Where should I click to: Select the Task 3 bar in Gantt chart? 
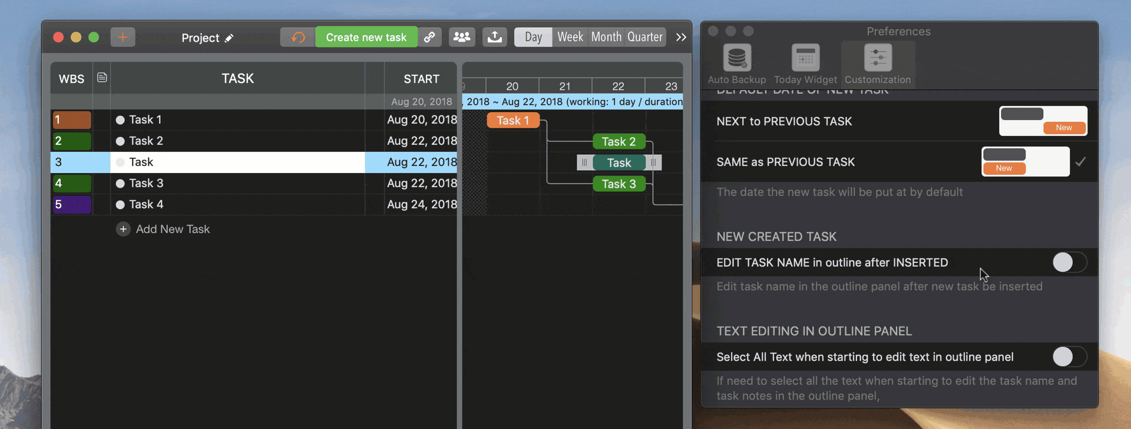pos(619,184)
